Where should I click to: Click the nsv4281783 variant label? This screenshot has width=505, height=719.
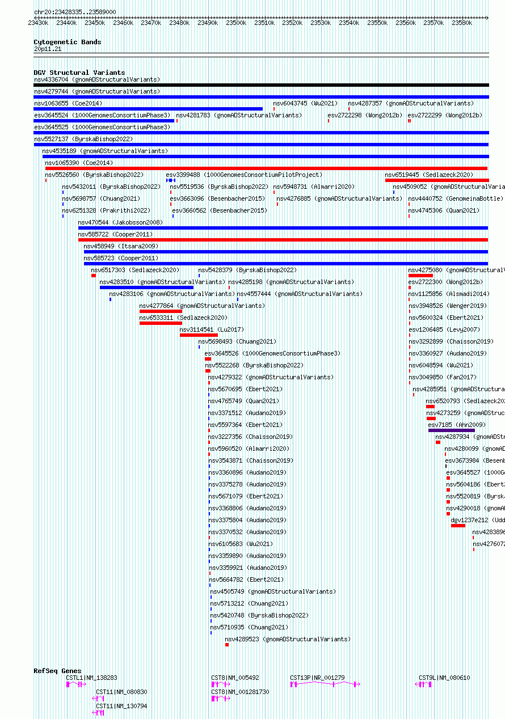pyautogui.click(x=239, y=115)
